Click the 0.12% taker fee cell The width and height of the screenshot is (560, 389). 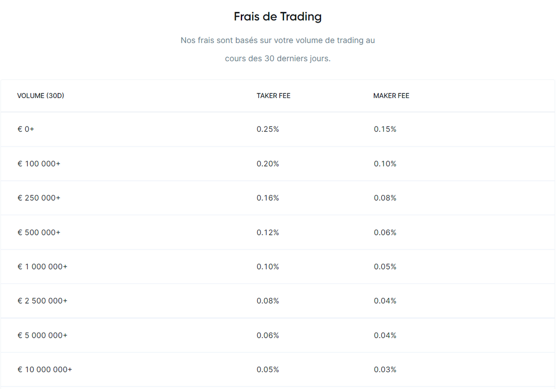268,233
